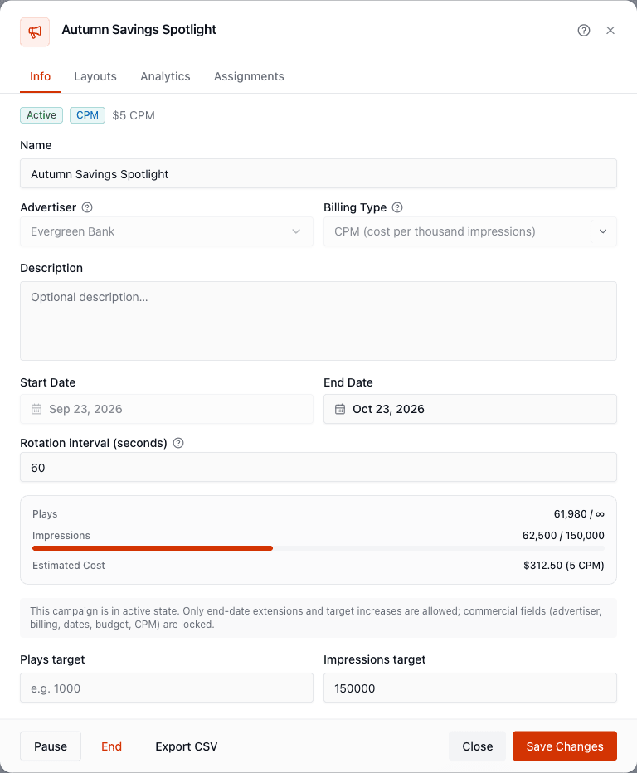Click the Close button
Image resolution: width=637 pixels, height=773 pixels.
[477, 746]
